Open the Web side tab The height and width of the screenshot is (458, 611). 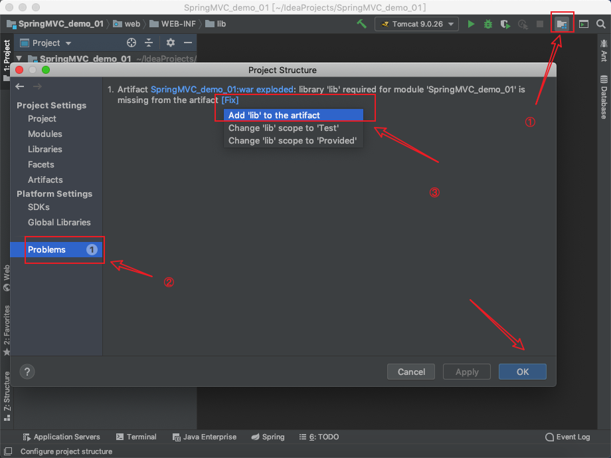point(7,278)
